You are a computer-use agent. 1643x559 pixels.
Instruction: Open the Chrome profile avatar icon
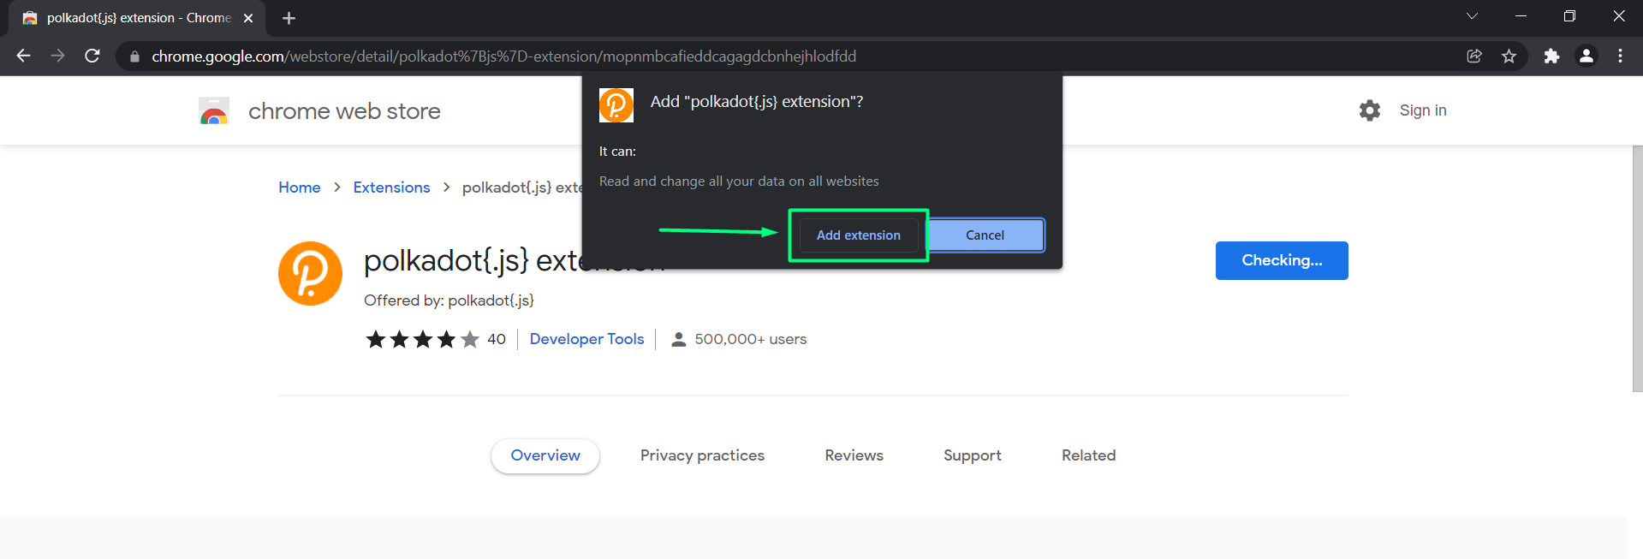tap(1586, 56)
